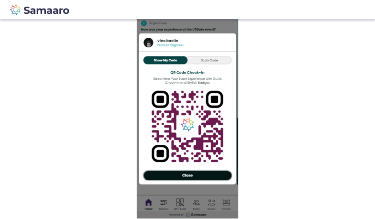This screenshot has width=375, height=219.
Task: Open the Home icon in bottom navigation
Action: (x=148, y=202)
